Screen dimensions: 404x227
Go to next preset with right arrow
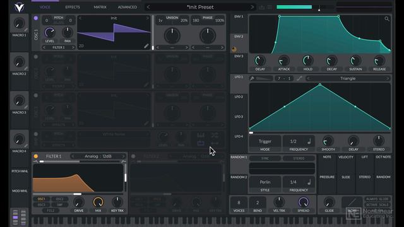pos(252,7)
